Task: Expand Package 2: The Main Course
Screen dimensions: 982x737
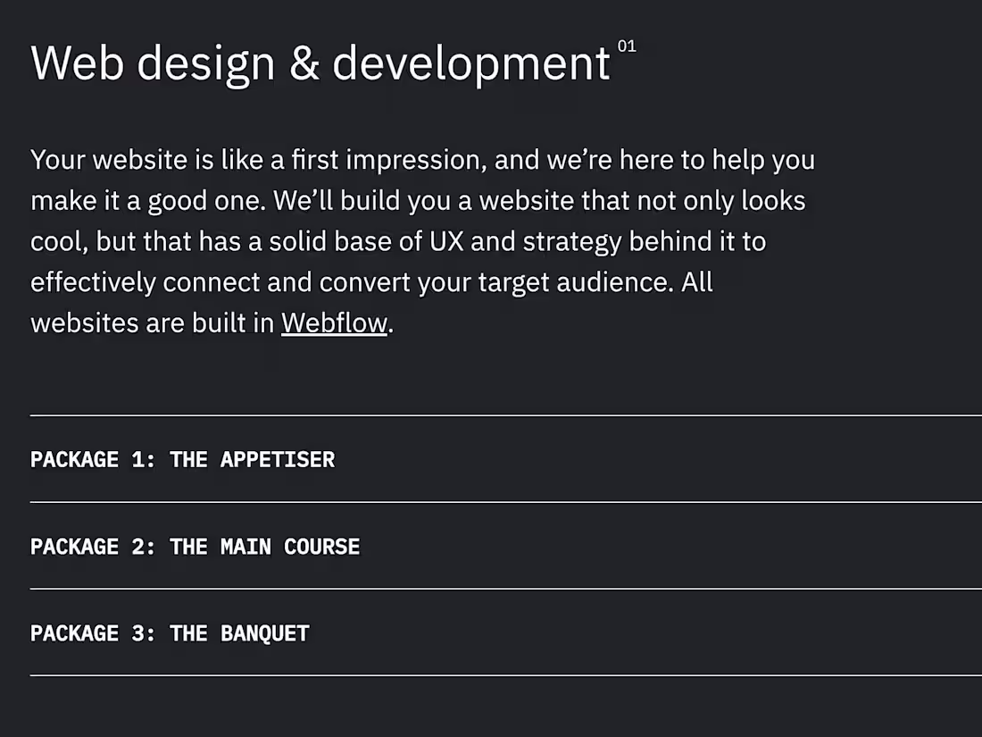Action: coord(195,546)
